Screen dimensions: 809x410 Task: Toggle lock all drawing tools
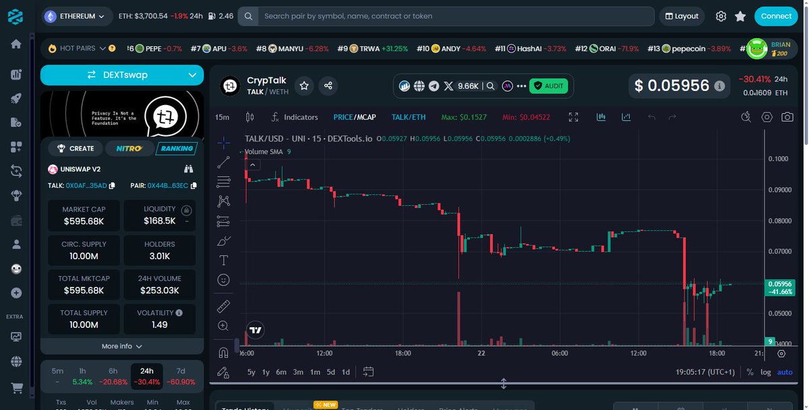point(223,372)
